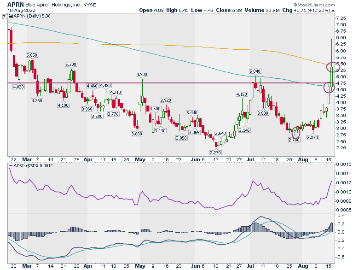
Task: Click the 3.920 price label
Action: point(166,100)
